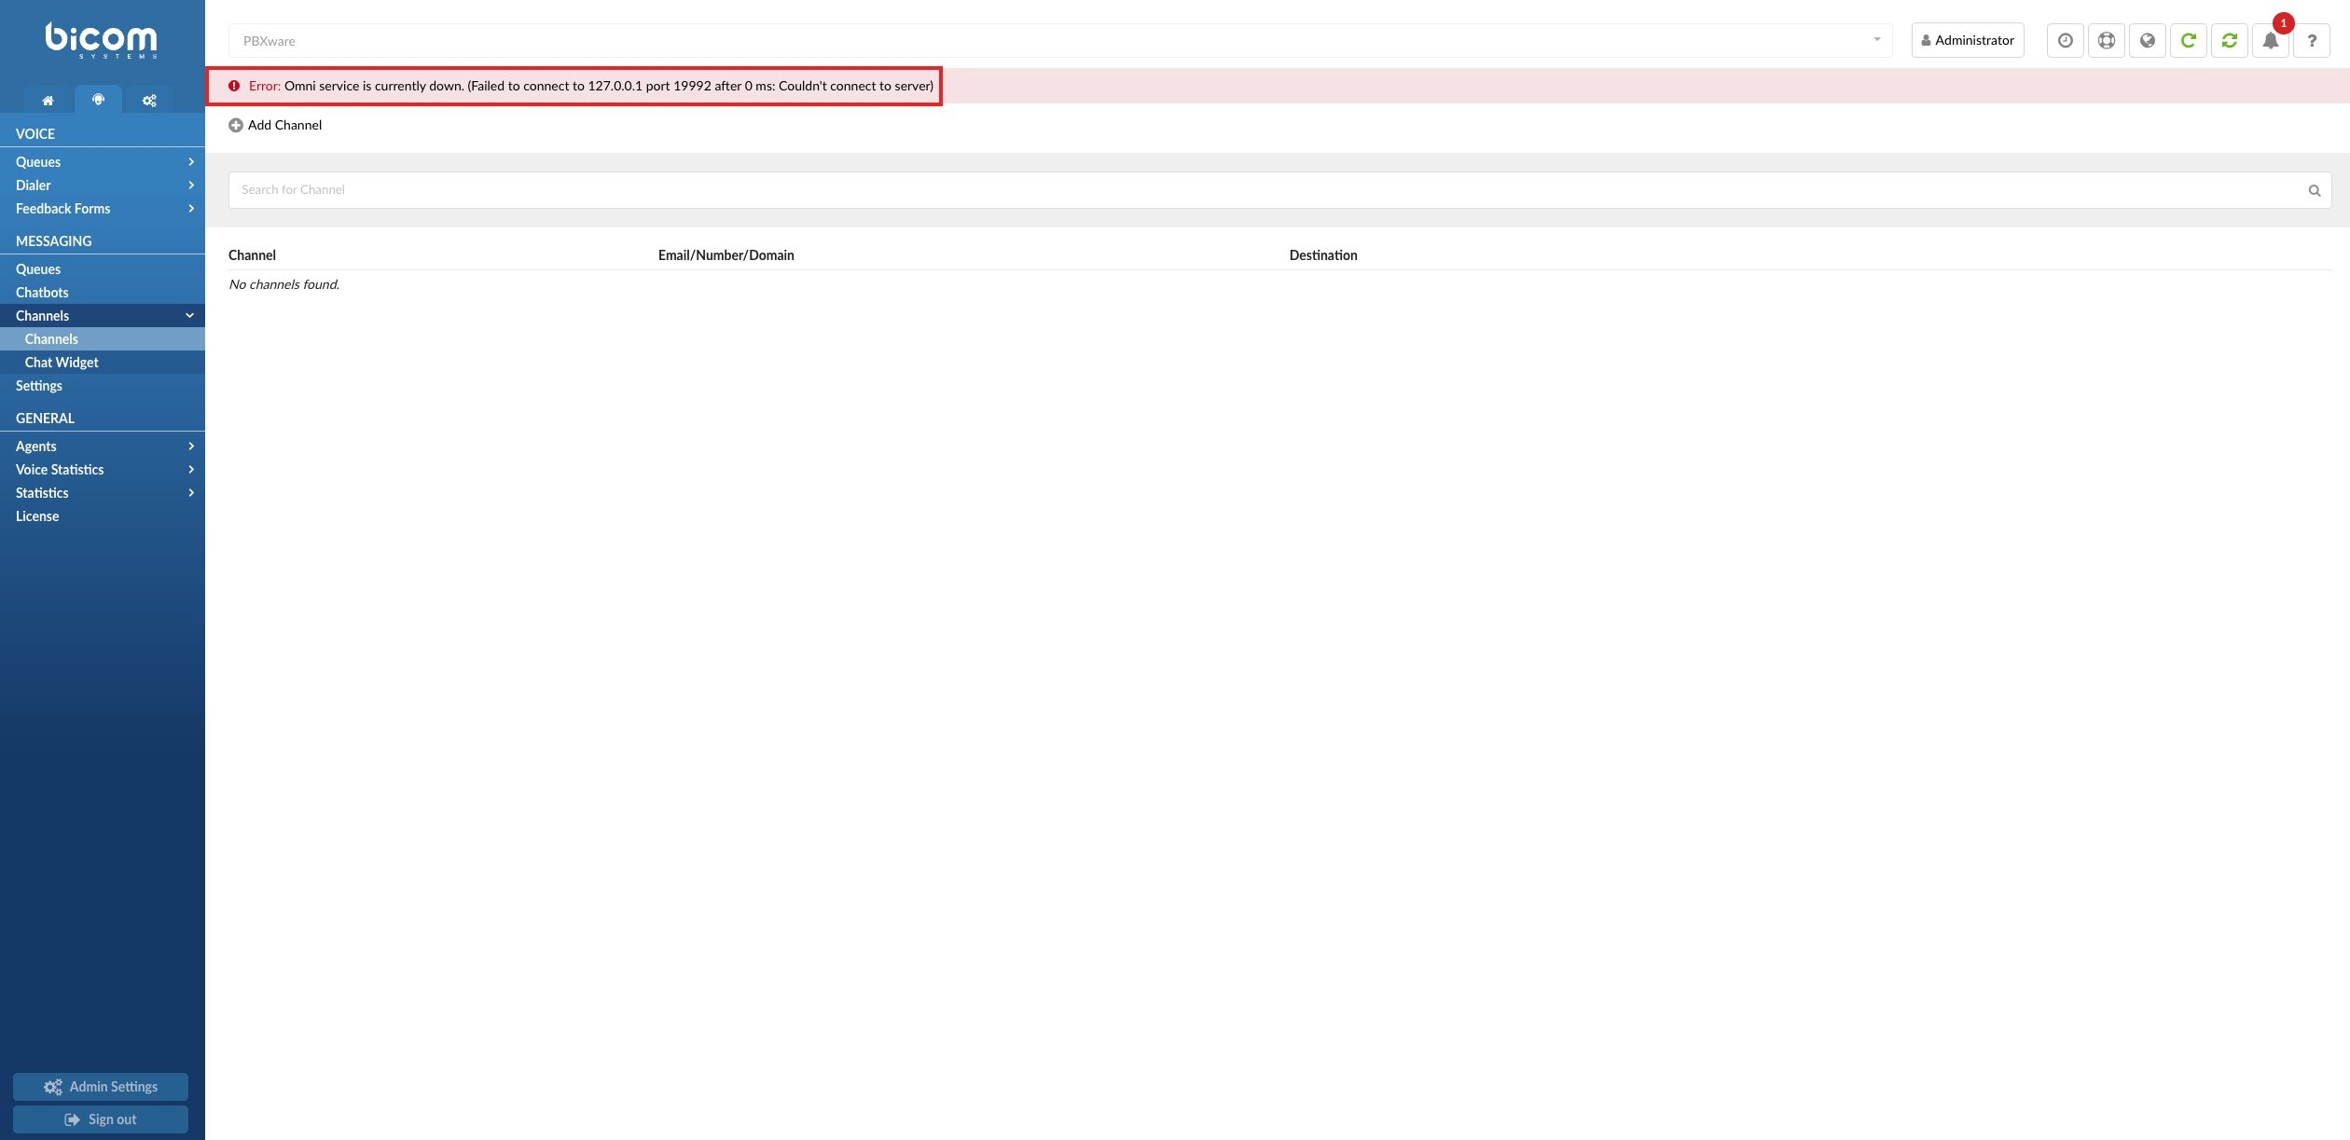Click the second refresh icon in toolbar

click(2230, 40)
